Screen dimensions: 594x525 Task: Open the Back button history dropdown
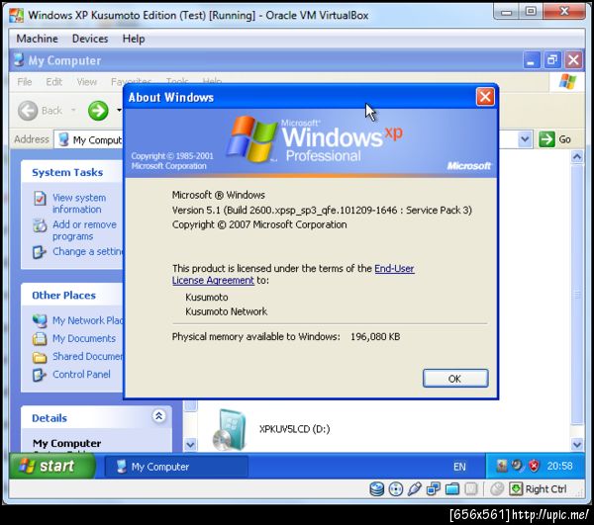(x=73, y=111)
